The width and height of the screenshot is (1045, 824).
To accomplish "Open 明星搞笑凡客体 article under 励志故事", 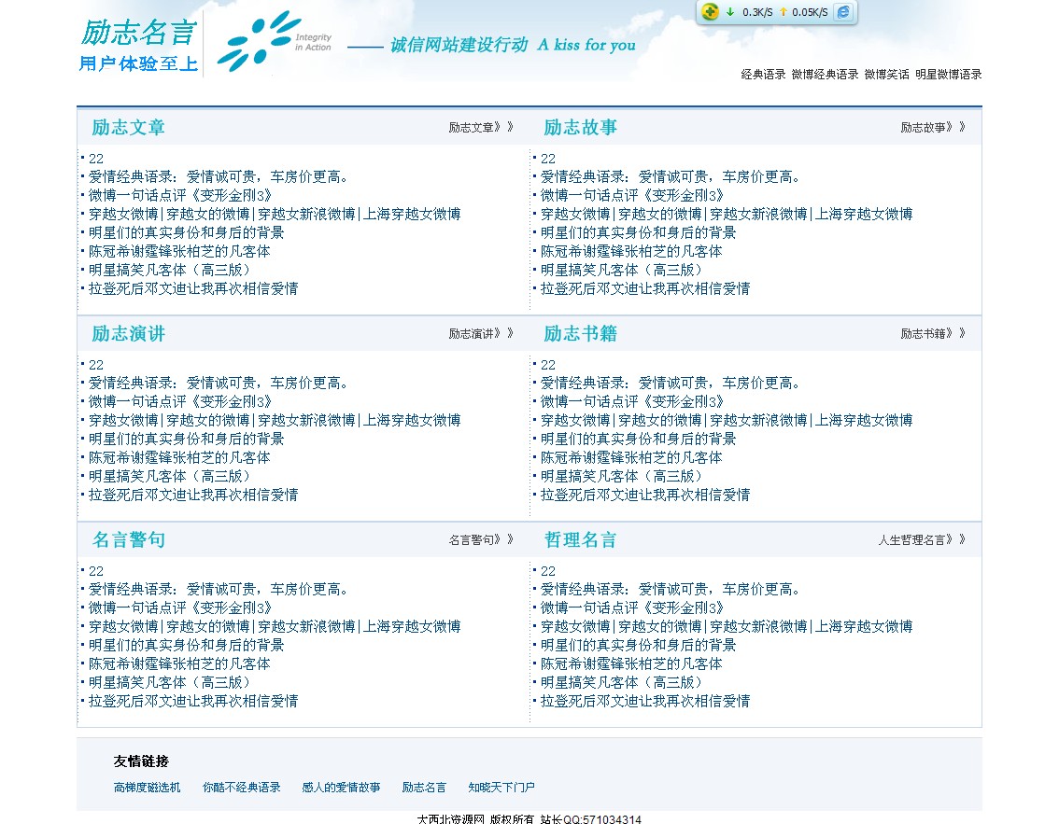I will pos(621,270).
